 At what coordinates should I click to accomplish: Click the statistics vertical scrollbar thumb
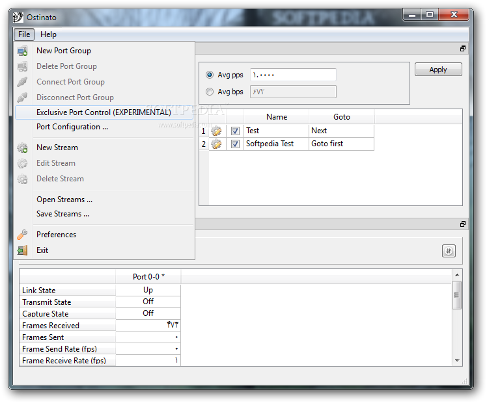coord(457,295)
